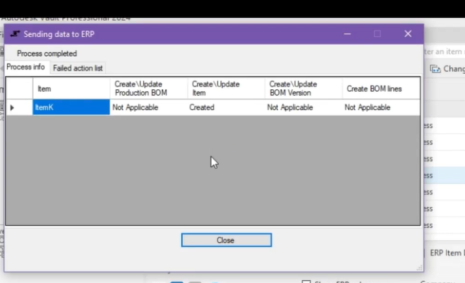The image size is (465, 283).
Task: Click the Item column header
Action: coord(71,89)
